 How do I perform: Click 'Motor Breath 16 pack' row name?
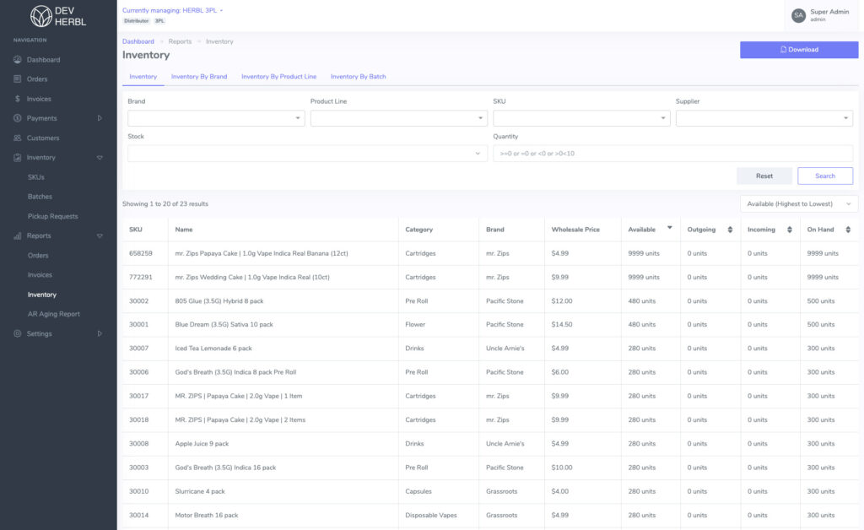pyautogui.click(x=207, y=515)
